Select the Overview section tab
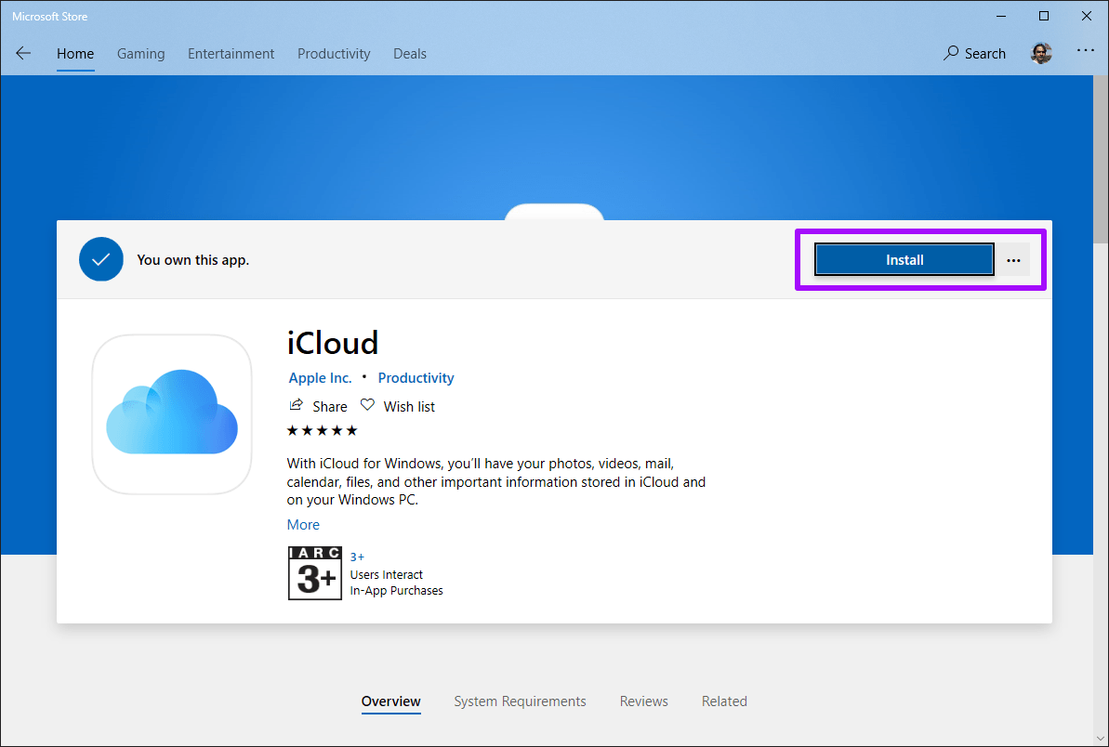 pyautogui.click(x=391, y=701)
